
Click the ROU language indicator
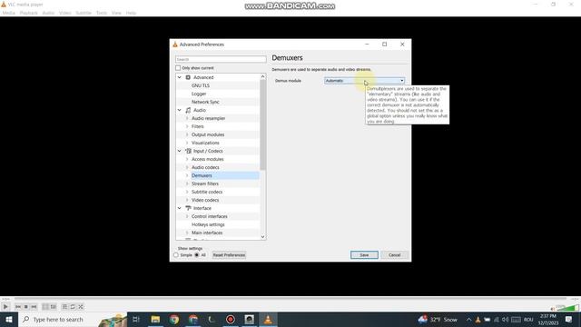(x=528, y=320)
